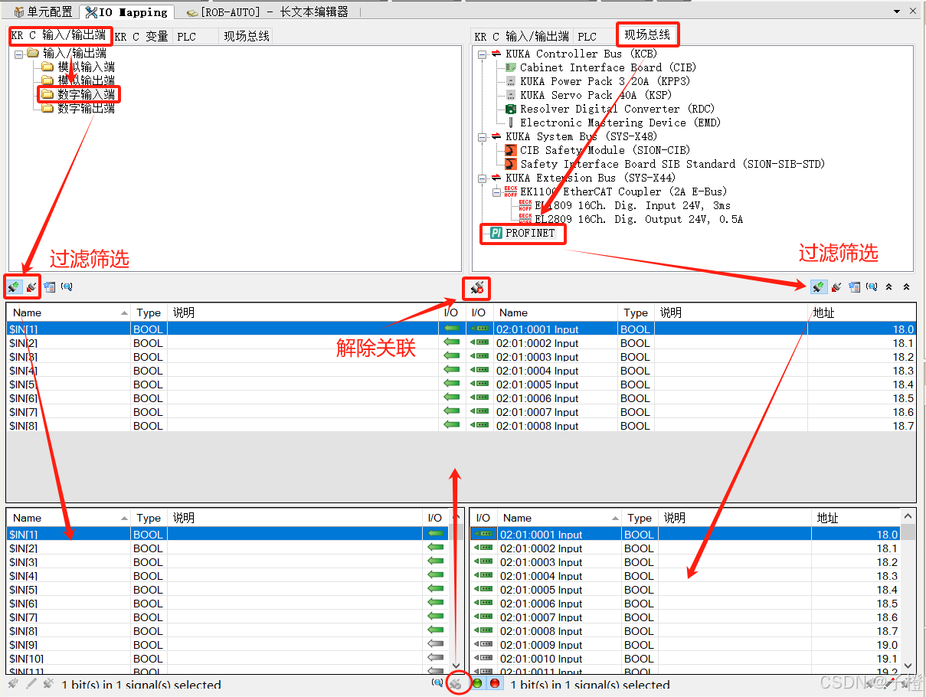
Task: Click left pane search magnifier icon
Action: pyautogui.click(x=67, y=287)
